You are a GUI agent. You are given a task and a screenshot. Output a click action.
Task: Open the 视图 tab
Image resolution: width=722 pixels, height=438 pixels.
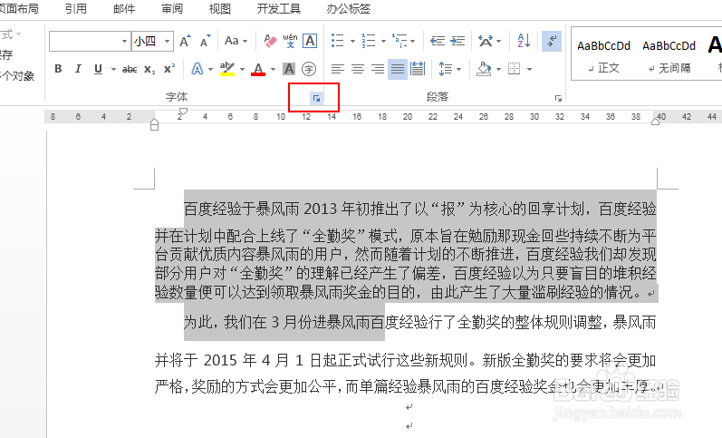219,9
